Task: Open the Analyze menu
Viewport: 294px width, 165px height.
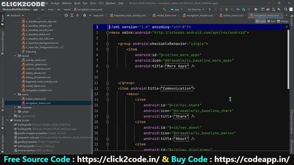Action: coord(55,3)
